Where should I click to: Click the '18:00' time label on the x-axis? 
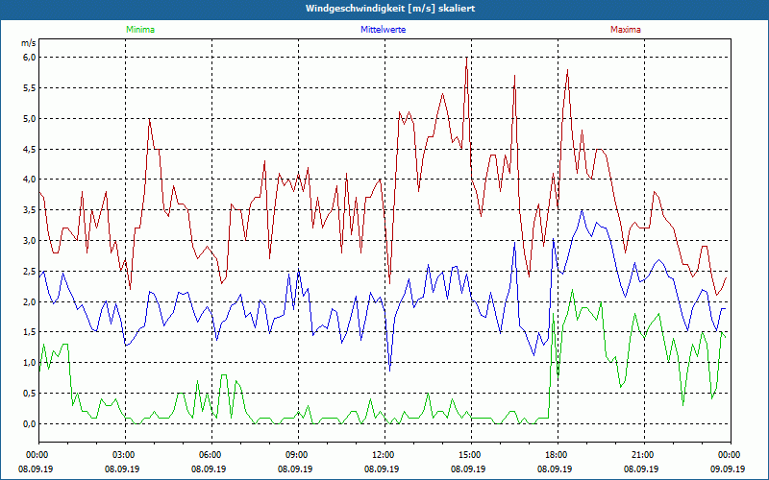558,455
